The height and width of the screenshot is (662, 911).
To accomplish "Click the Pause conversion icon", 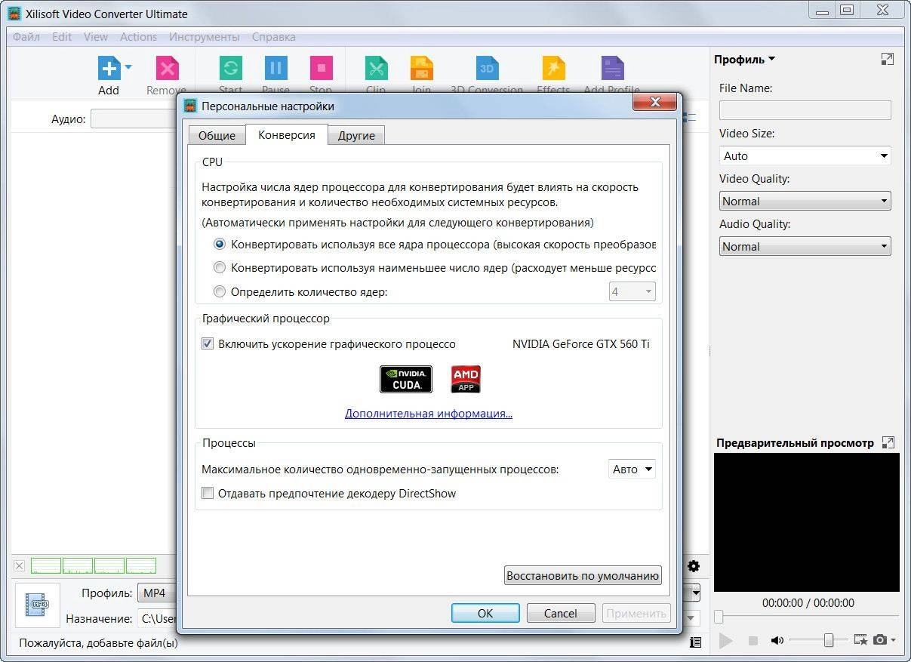I will pos(275,68).
